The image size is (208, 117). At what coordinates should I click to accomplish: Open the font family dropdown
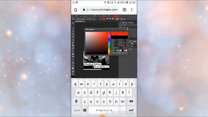click(x=80, y=19)
